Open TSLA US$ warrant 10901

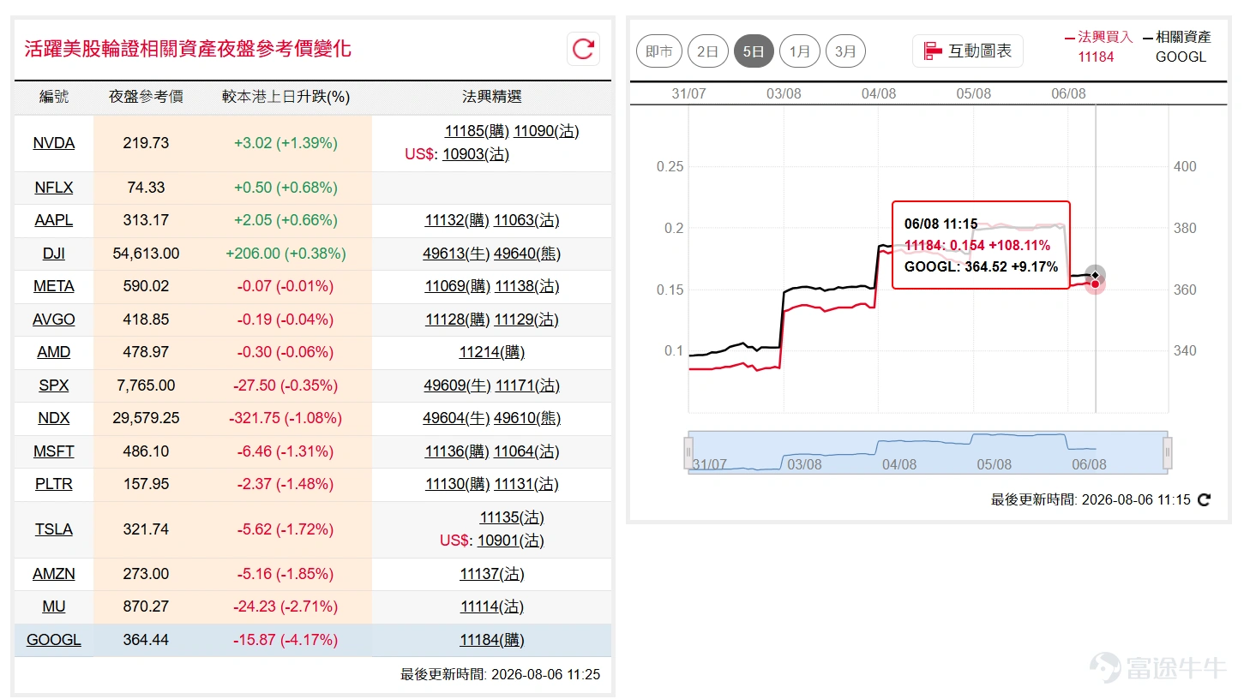(511, 541)
